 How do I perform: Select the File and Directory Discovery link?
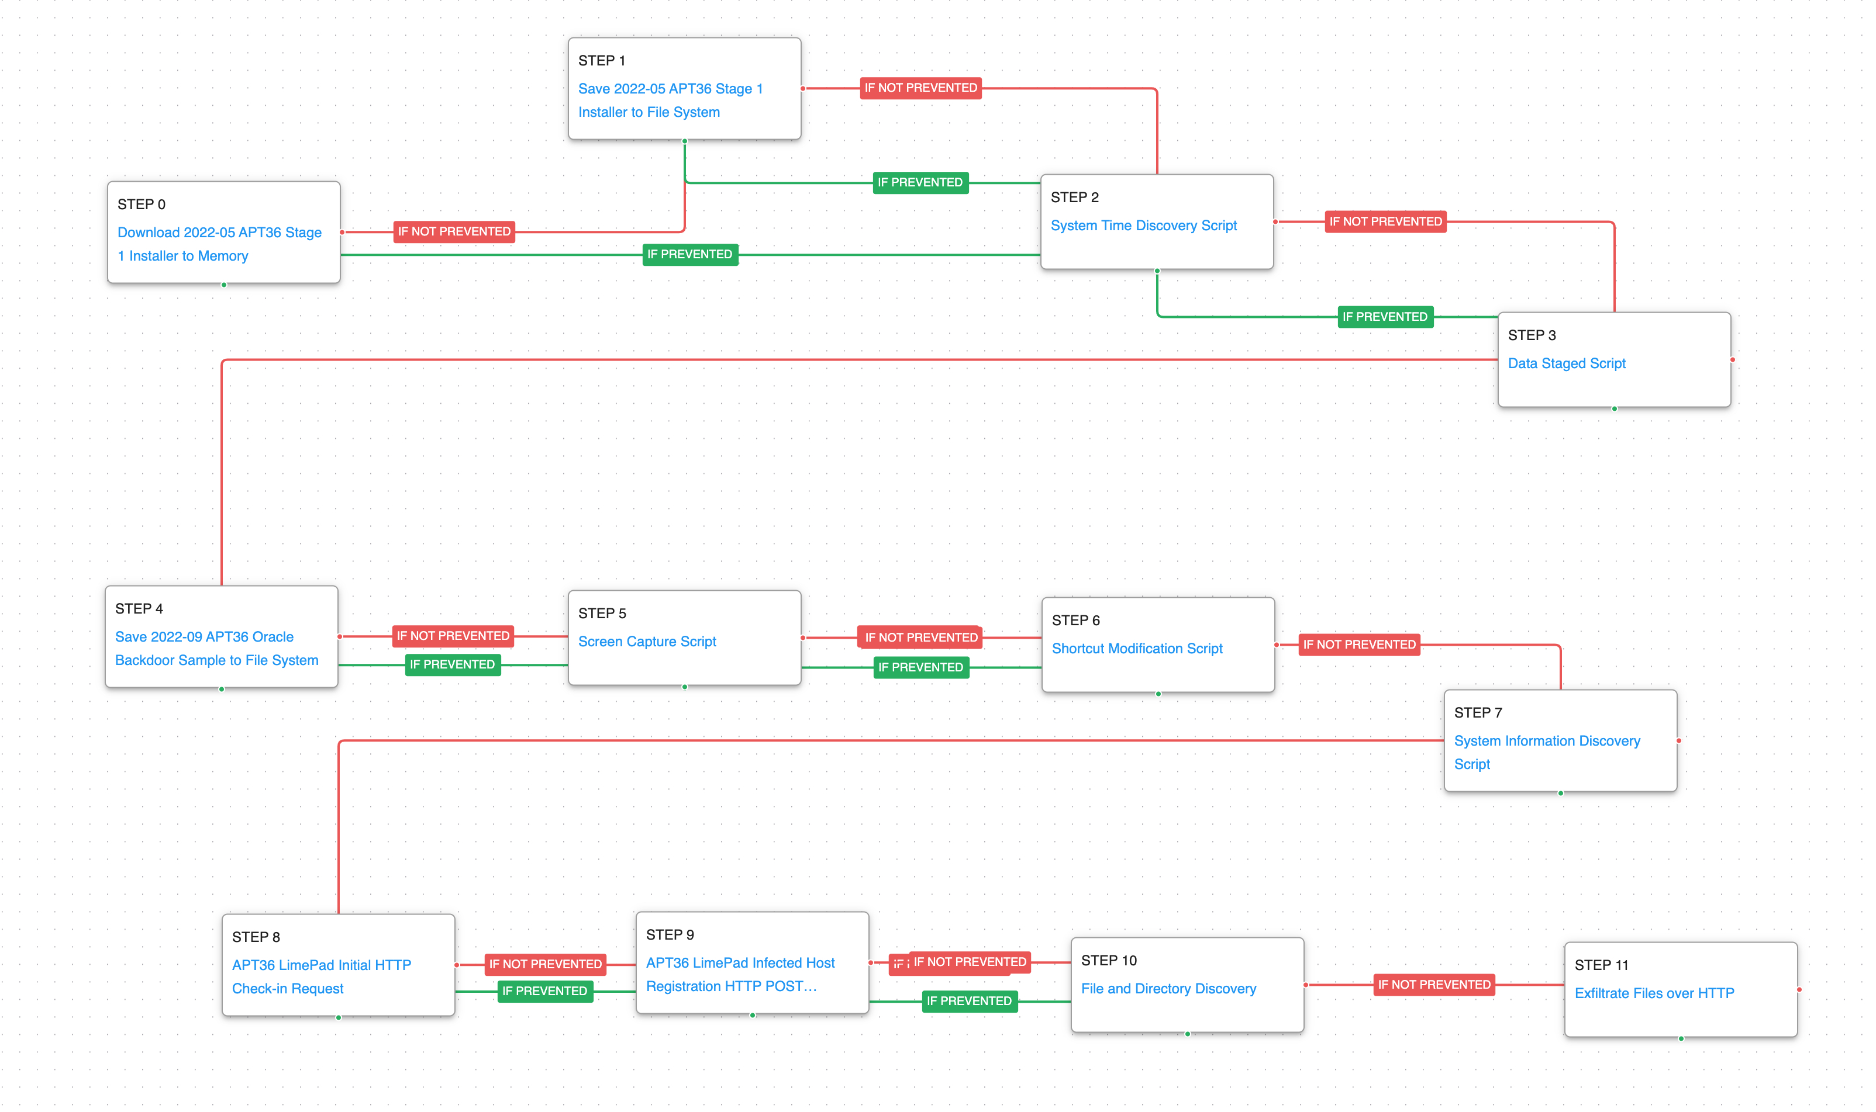click(x=1167, y=989)
